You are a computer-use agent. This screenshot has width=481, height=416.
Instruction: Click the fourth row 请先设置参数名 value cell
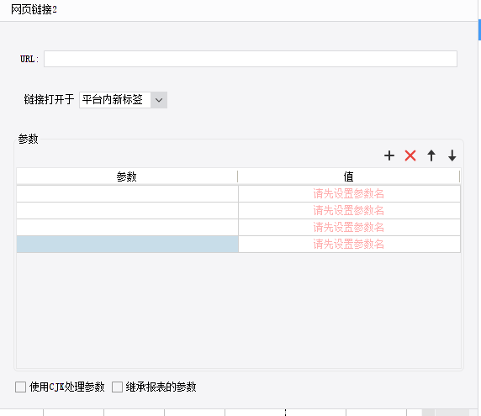349,245
